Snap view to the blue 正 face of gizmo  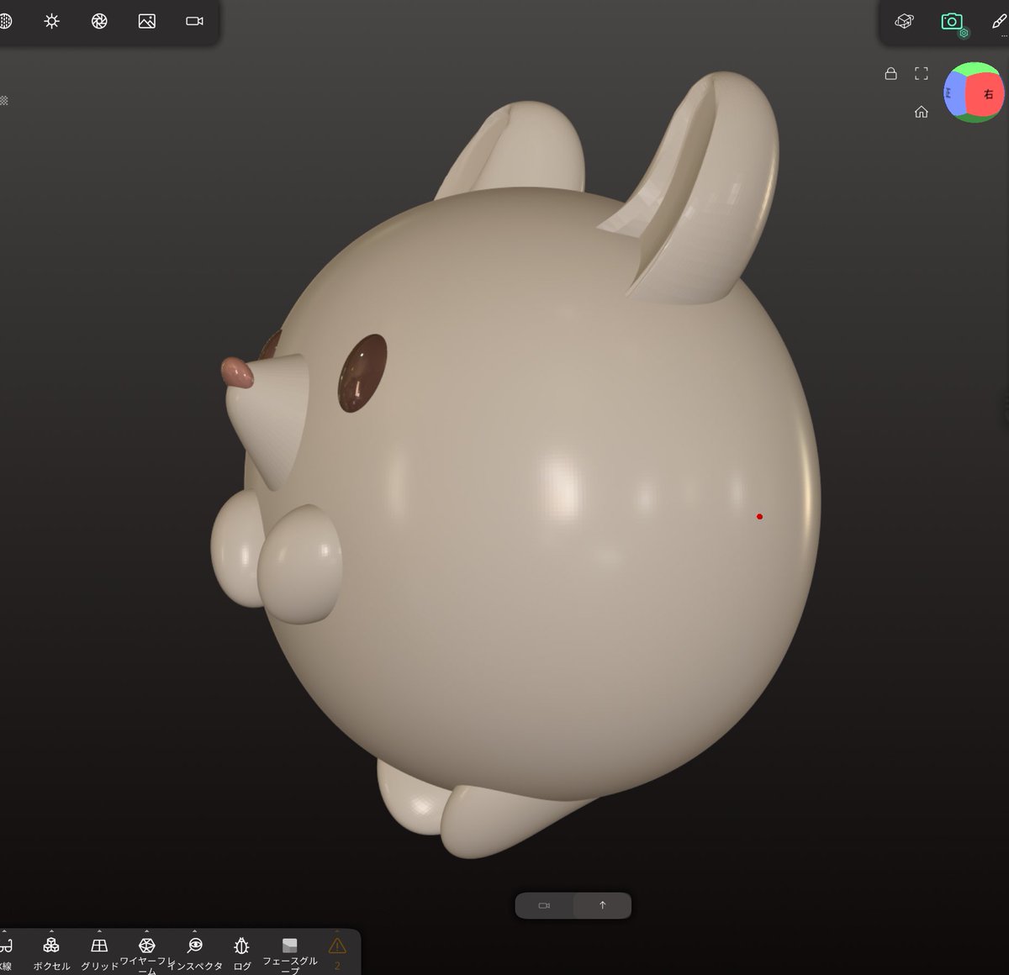953,94
